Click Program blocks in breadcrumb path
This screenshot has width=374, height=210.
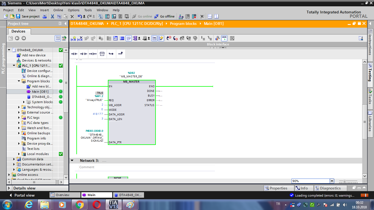183,24
